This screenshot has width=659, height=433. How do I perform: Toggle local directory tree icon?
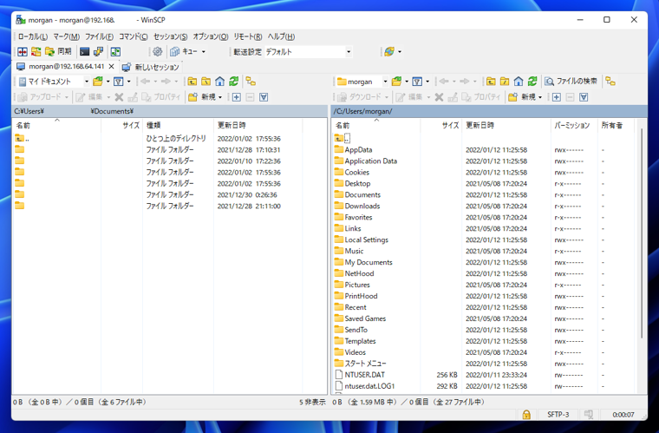[251, 82]
